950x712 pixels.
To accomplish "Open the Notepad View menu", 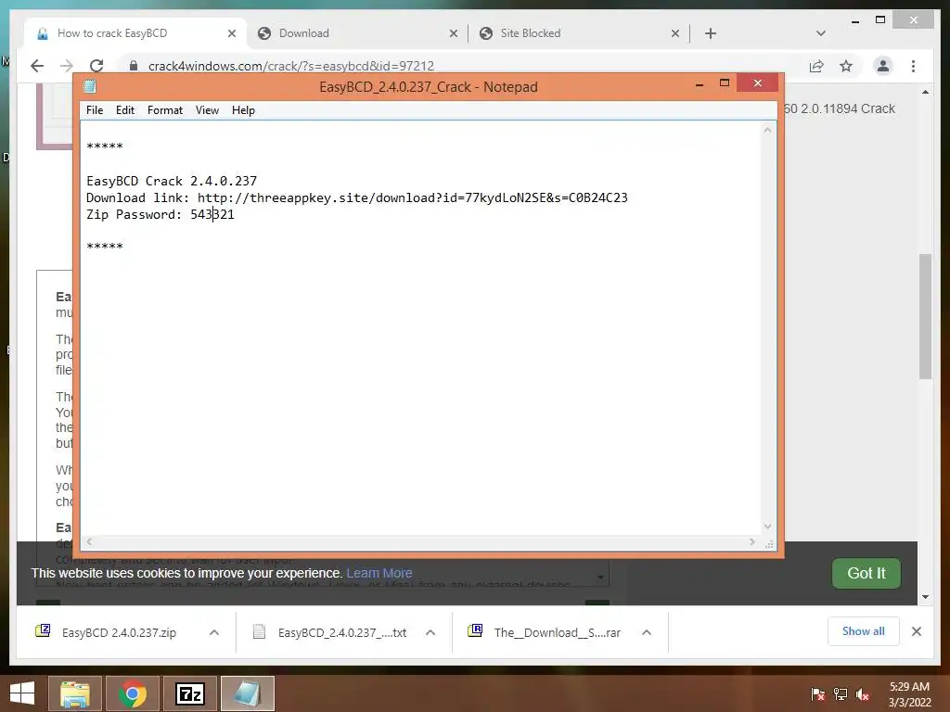I will click(207, 110).
